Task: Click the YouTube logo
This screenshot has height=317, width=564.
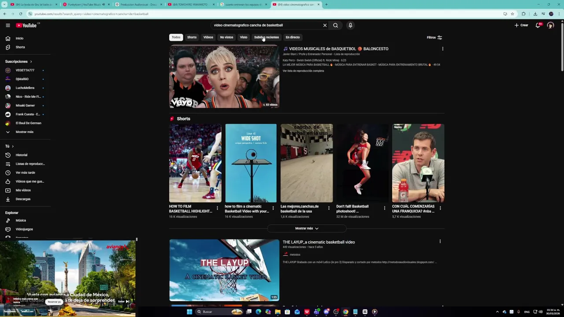Action: [x=27, y=25]
